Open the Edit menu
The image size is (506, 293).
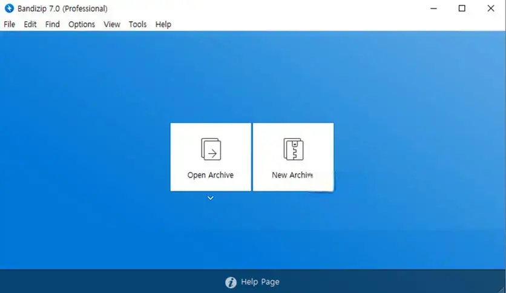30,24
